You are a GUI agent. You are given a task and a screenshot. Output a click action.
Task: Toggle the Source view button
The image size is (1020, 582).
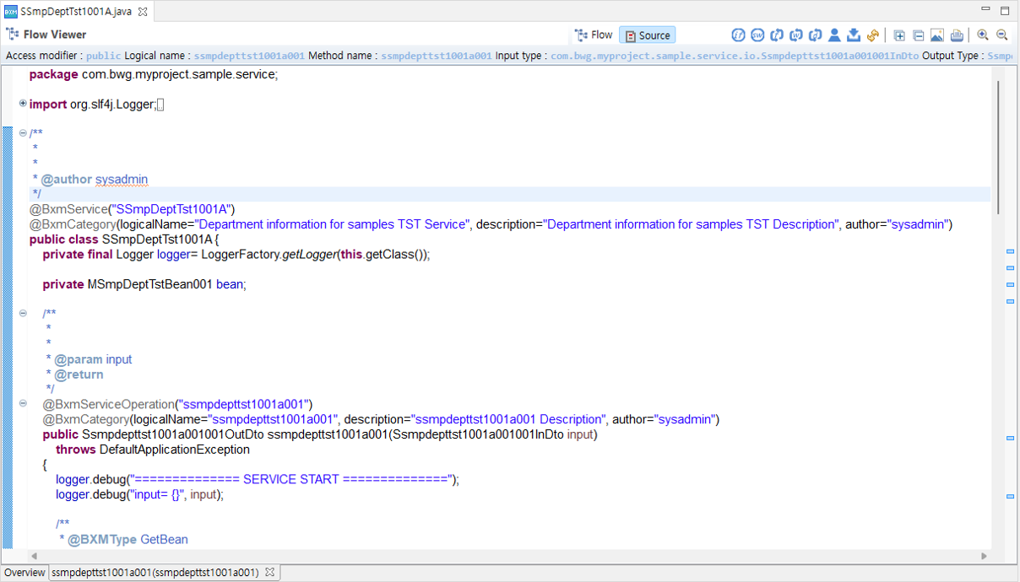[x=647, y=35]
